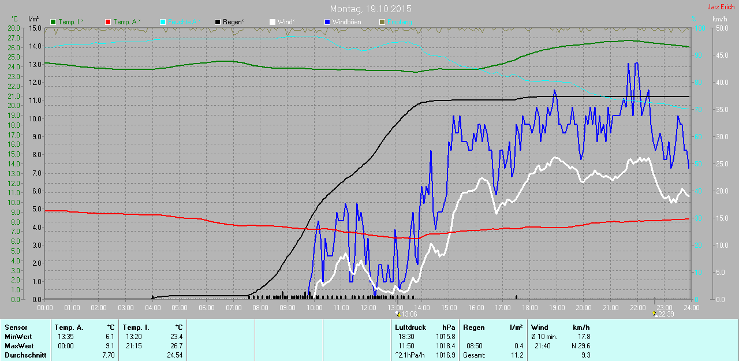Click the total rain value '11.2'

[x=517, y=355]
